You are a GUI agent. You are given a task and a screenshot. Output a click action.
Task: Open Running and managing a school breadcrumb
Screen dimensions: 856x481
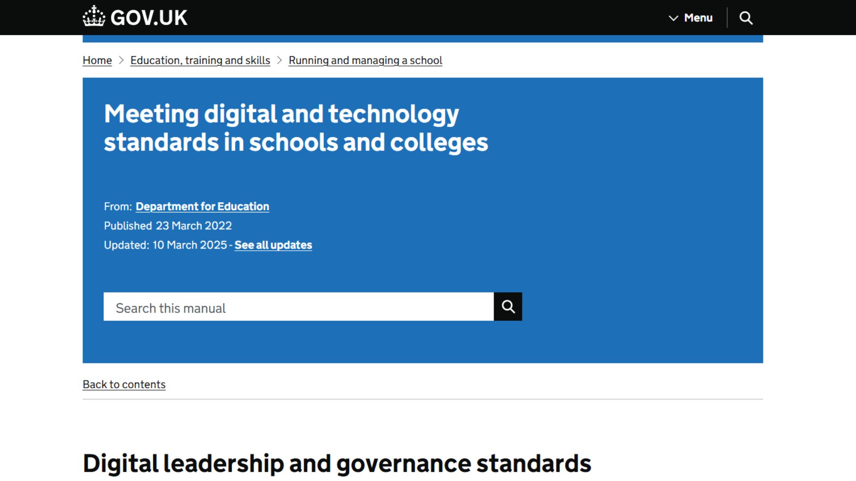click(x=365, y=60)
